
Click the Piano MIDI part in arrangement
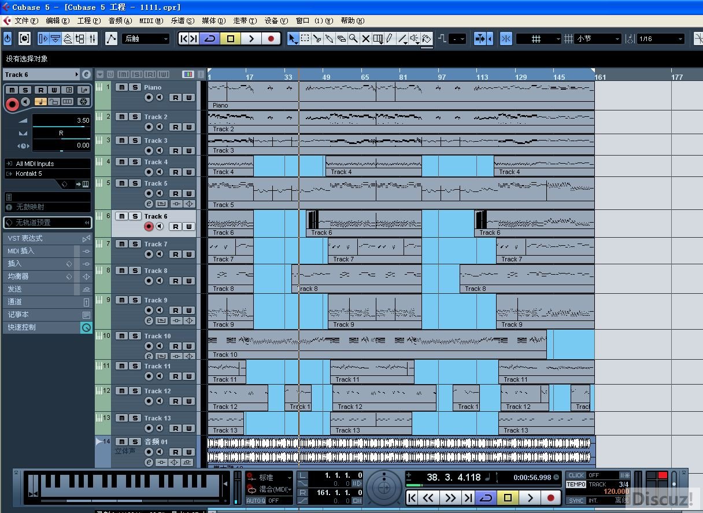pyautogui.click(x=401, y=95)
